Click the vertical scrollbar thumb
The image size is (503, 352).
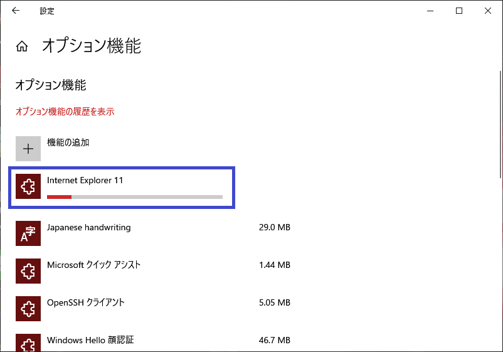coord(500,124)
